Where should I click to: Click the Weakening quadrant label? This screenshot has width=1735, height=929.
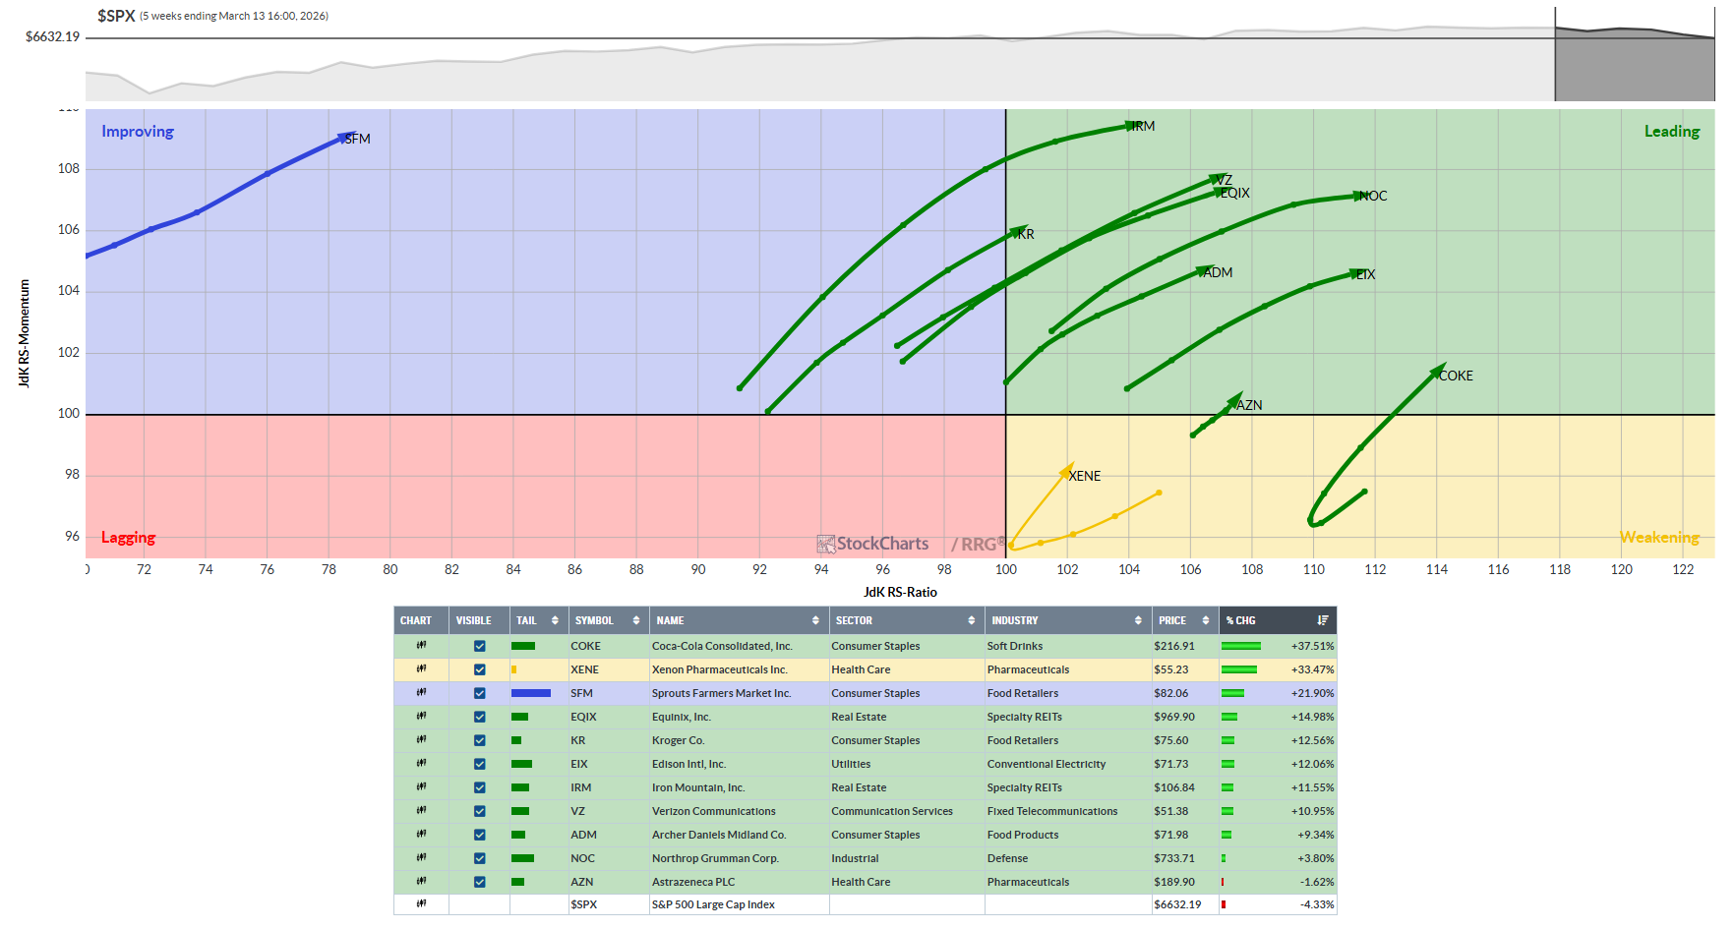[1659, 537]
